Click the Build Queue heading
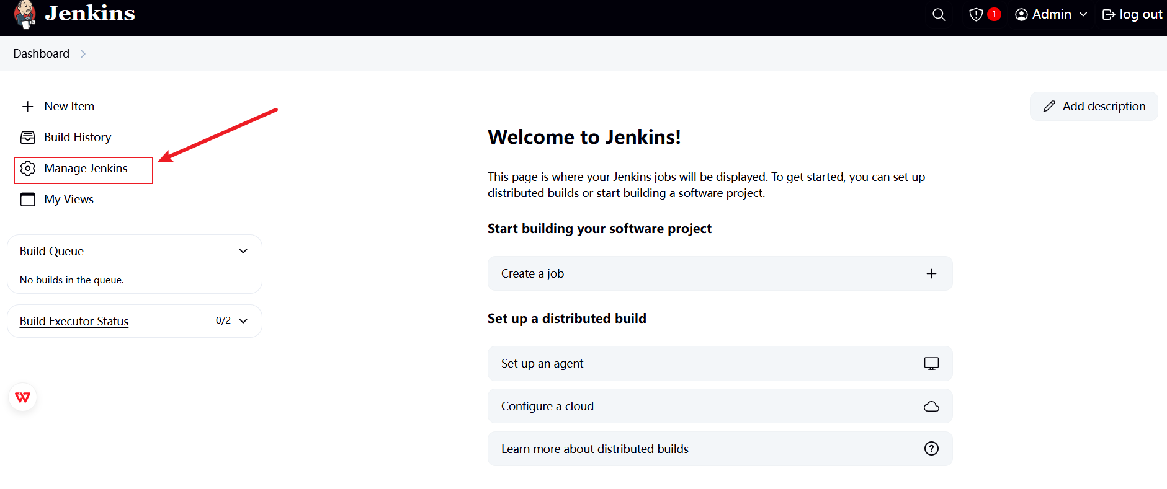This screenshot has height=489, width=1167. 51,251
